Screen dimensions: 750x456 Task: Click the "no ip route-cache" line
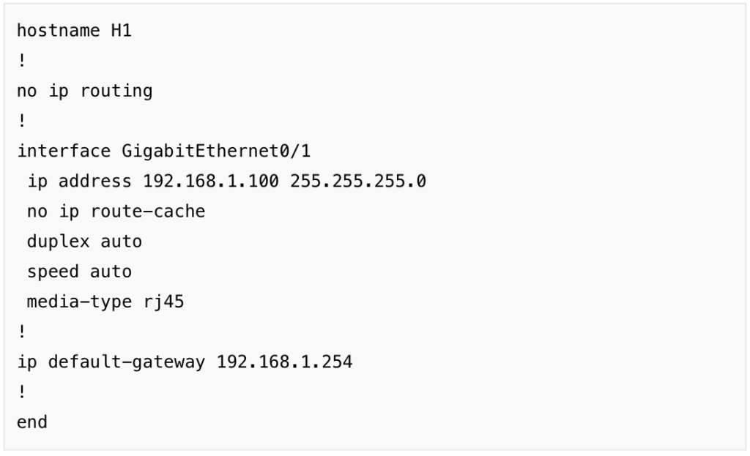(116, 212)
